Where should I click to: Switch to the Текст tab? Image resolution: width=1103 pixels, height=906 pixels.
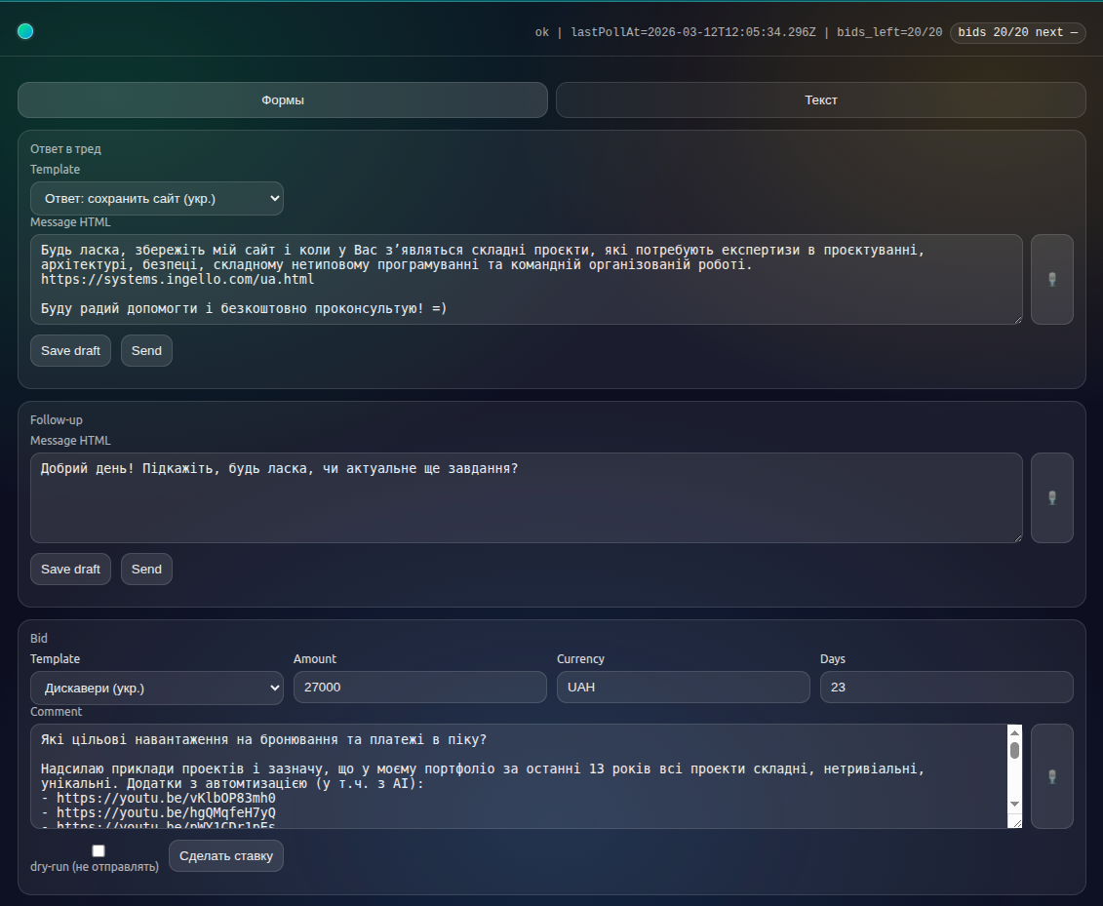pos(820,99)
